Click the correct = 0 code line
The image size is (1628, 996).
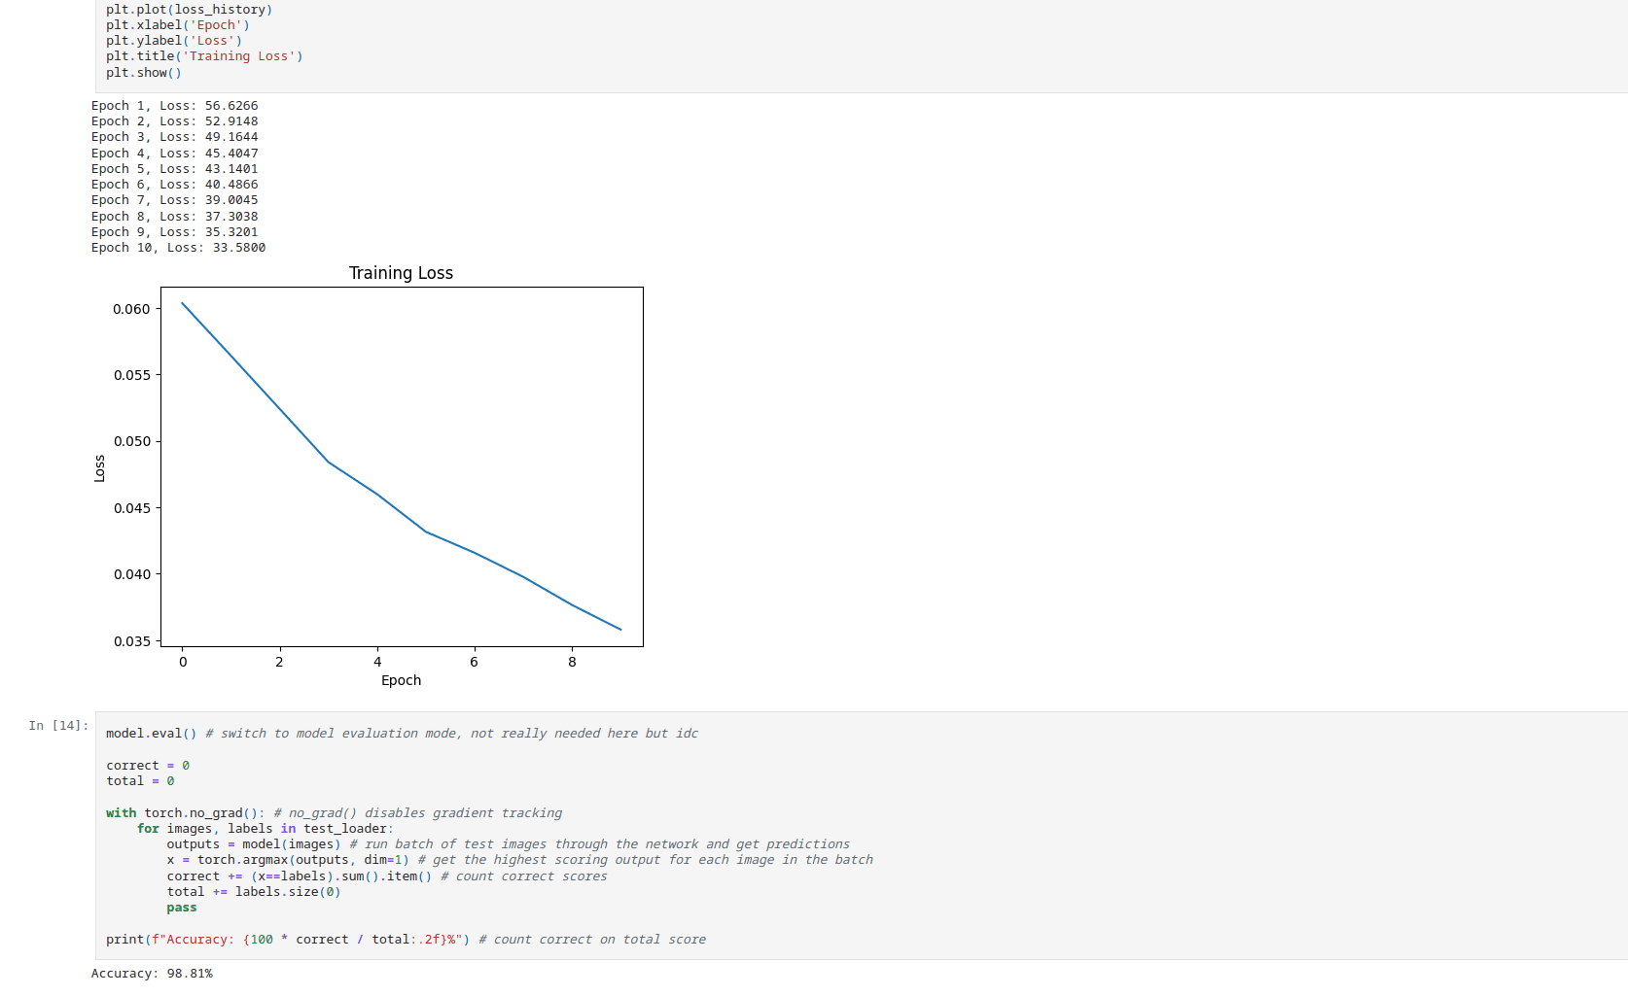pyautogui.click(x=148, y=766)
